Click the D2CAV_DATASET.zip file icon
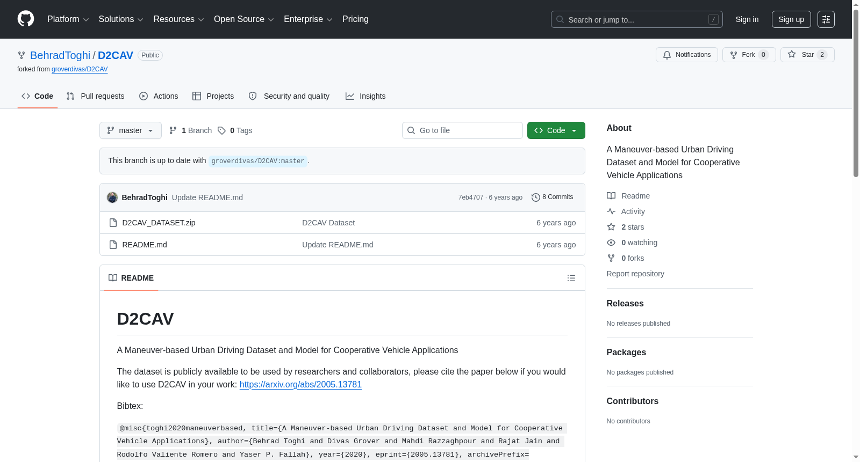Screen dimensions: 860x462 (113, 223)
